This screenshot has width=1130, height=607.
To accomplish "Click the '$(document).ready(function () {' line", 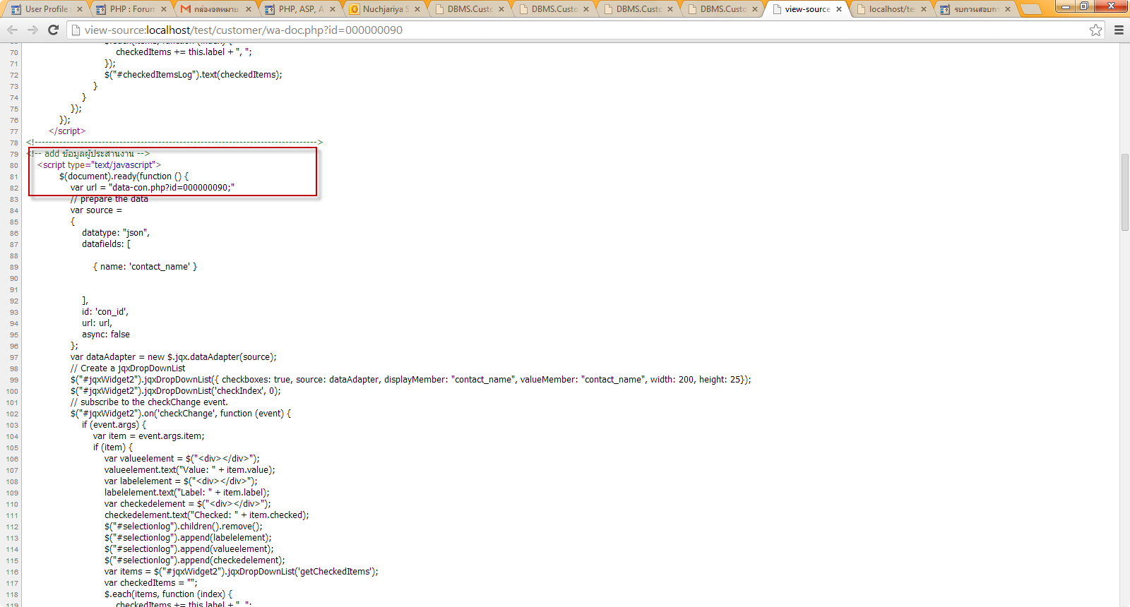I will [x=124, y=176].
